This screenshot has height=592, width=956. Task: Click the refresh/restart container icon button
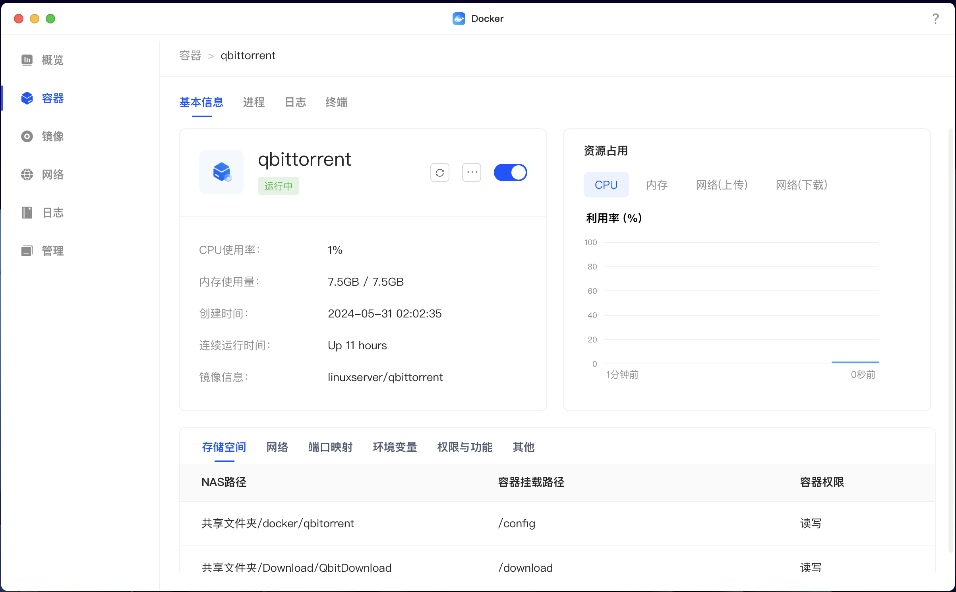coord(439,172)
